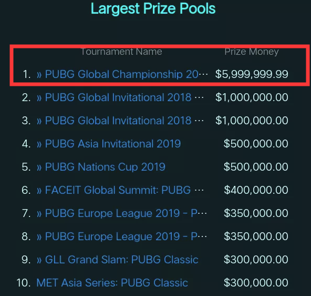The height and width of the screenshot is (296, 311).
Task: Click PUBG Asia Invitational's $500,000.00 prize amount
Action: point(256,144)
